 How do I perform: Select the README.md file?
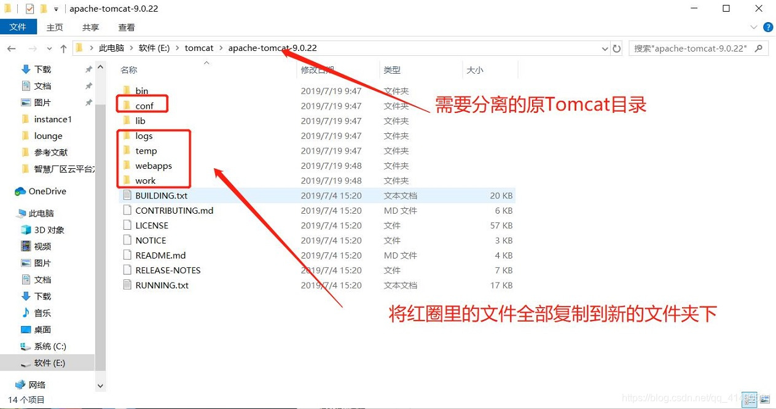[x=160, y=255]
